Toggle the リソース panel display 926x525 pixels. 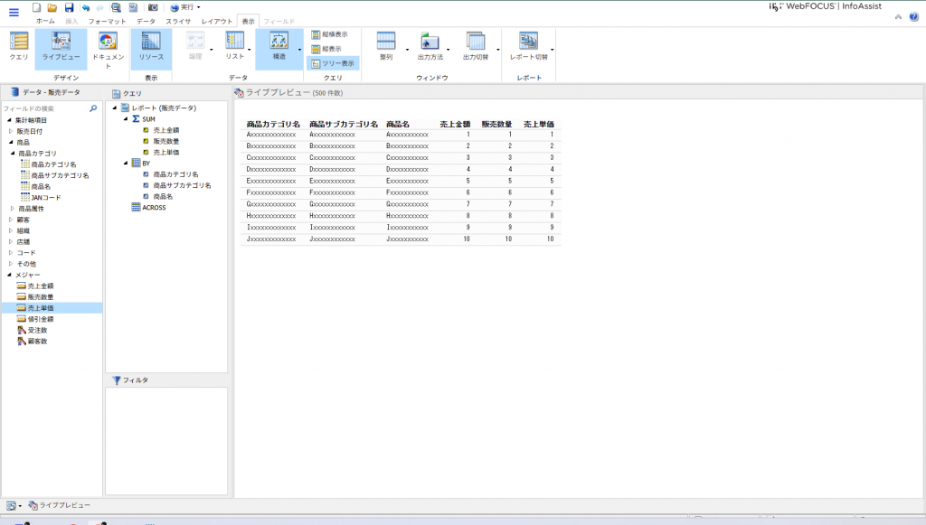click(x=151, y=47)
